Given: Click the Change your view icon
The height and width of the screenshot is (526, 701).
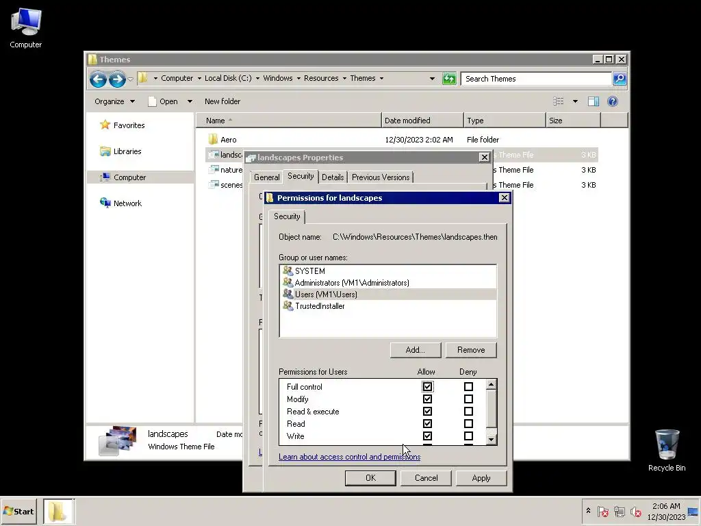Looking at the screenshot, I should pyautogui.click(x=559, y=101).
